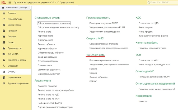Open the Экспресс-проверка link

tap(48, 86)
